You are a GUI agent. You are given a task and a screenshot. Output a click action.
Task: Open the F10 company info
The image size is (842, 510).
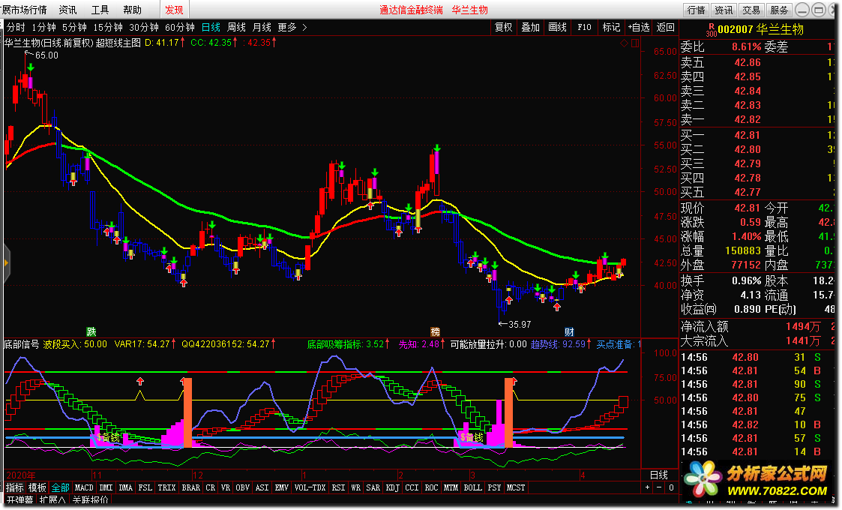584,27
